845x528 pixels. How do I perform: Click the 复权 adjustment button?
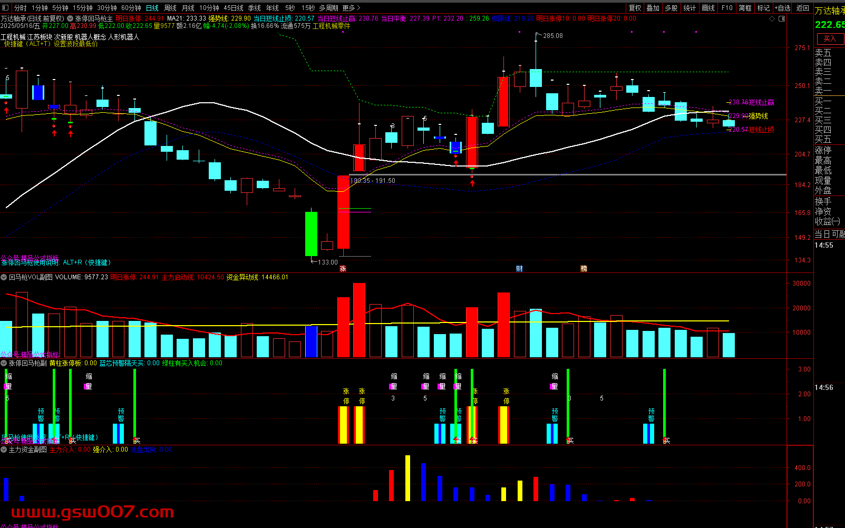635,8
